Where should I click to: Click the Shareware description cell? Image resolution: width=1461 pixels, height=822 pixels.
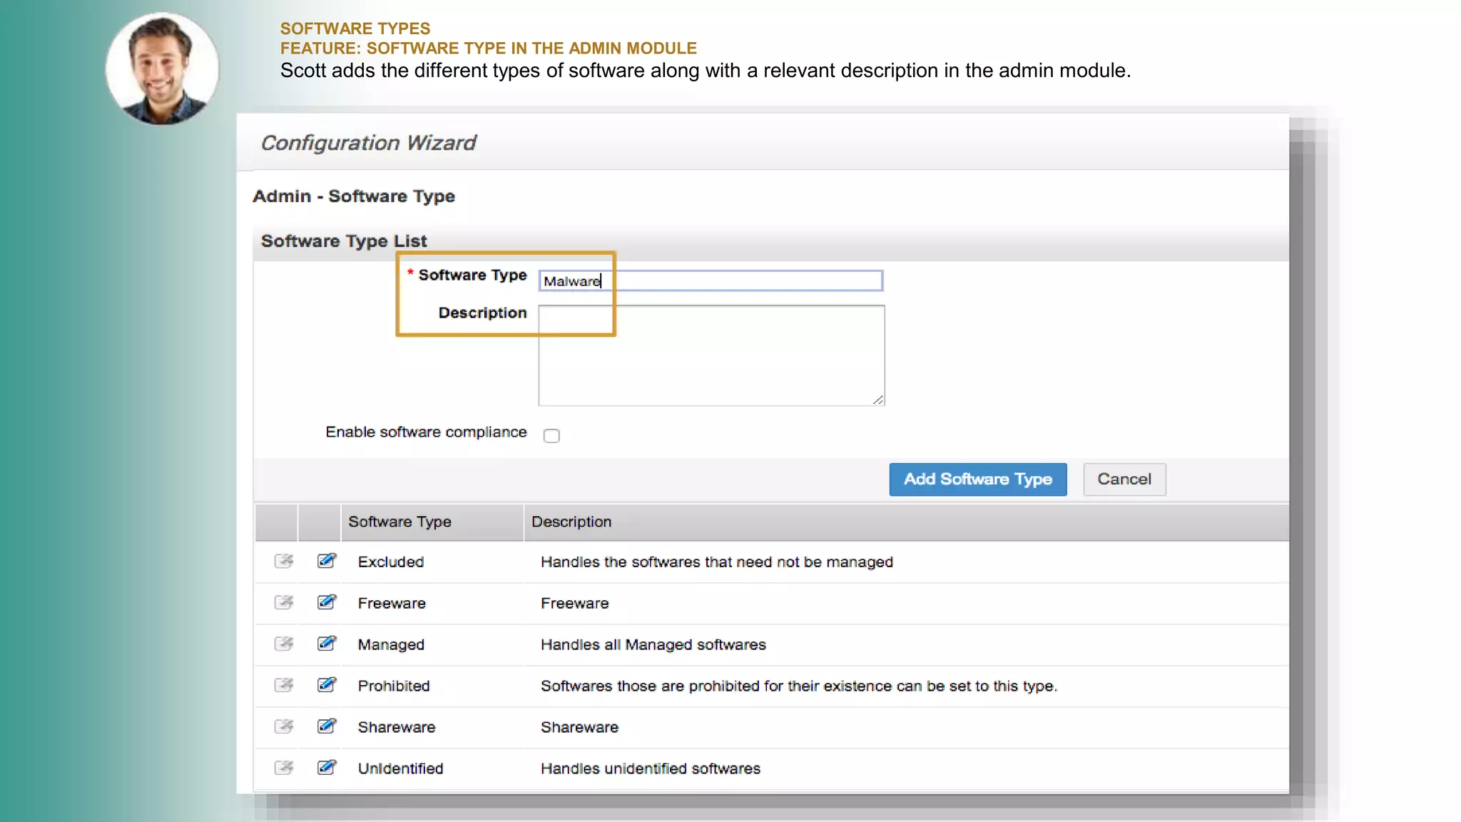pyautogui.click(x=579, y=728)
